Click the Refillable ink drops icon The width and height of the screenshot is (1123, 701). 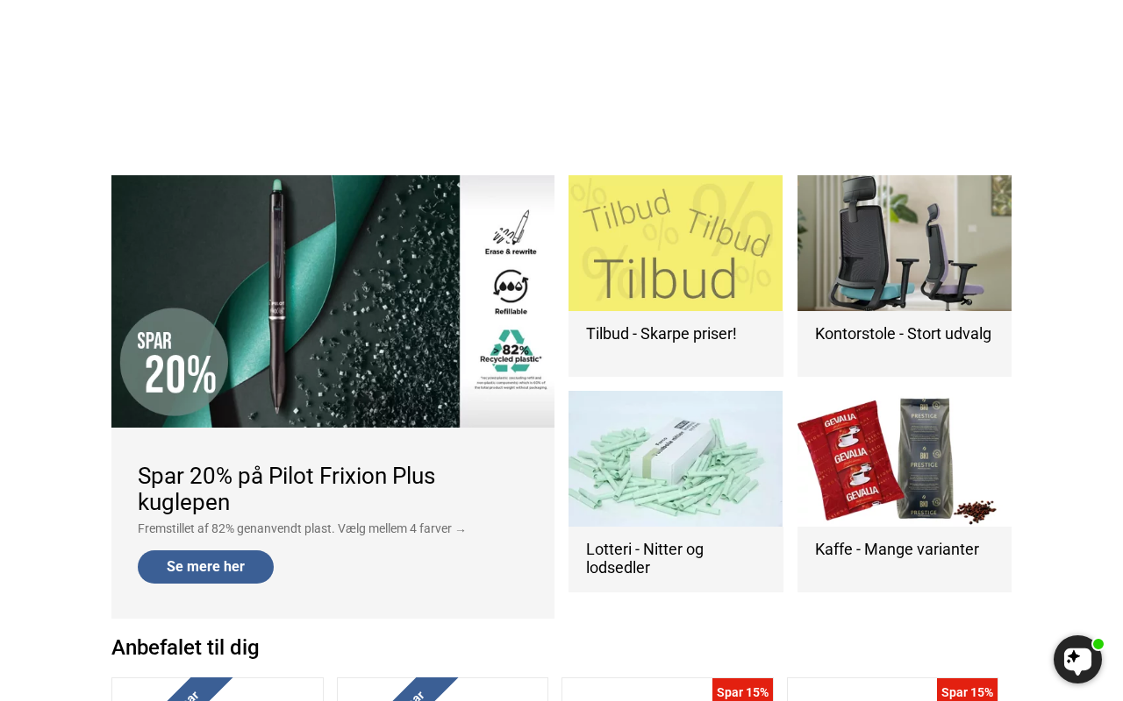[x=511, y=292]
